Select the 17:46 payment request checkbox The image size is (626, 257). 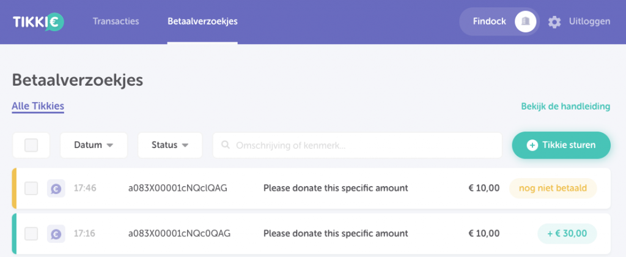point(31,188)
